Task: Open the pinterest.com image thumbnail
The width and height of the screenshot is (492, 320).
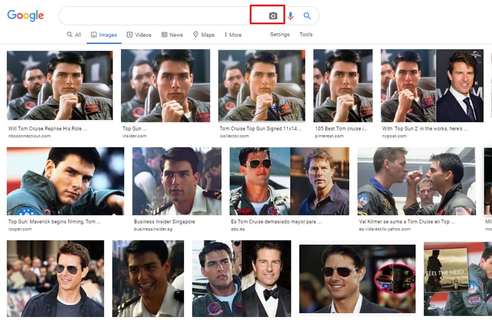Action: pos(343,86)
